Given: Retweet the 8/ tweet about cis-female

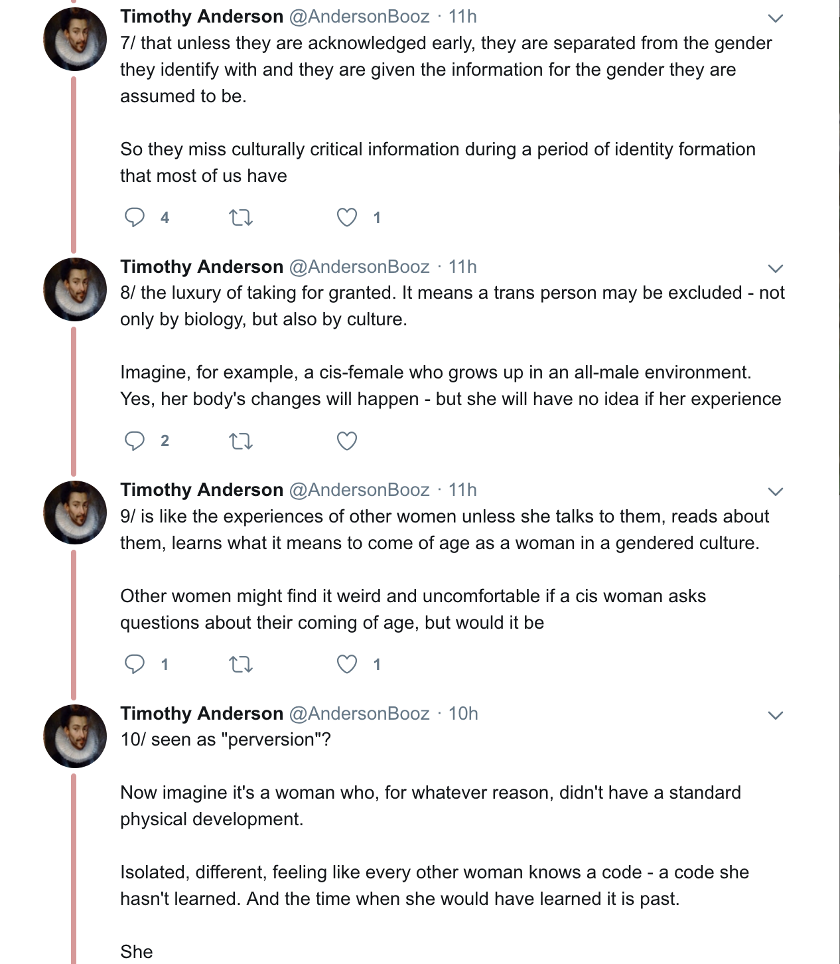Looking at the screenshot, I should pos(240,441).
